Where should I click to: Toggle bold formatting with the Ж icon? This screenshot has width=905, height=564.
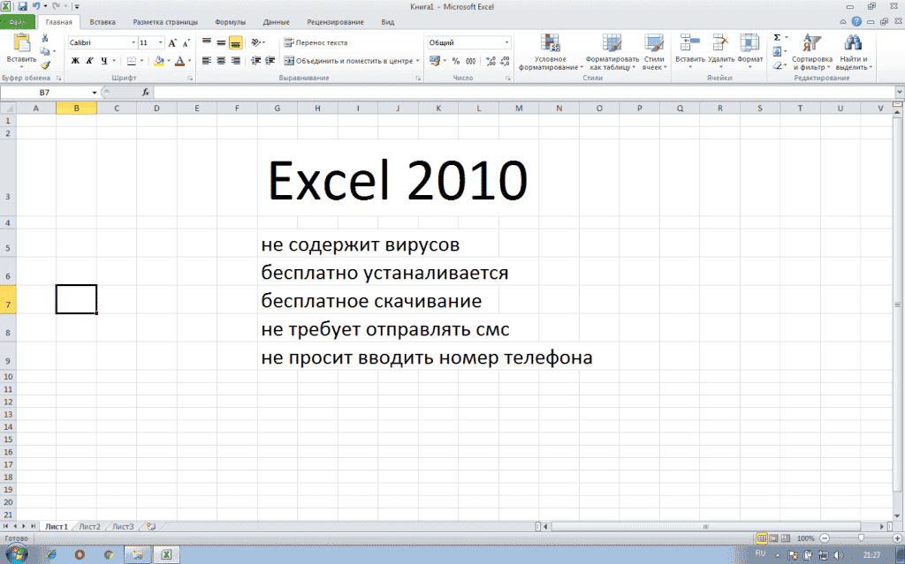coord(76,60)
